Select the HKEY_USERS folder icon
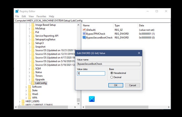 (23, 101)
